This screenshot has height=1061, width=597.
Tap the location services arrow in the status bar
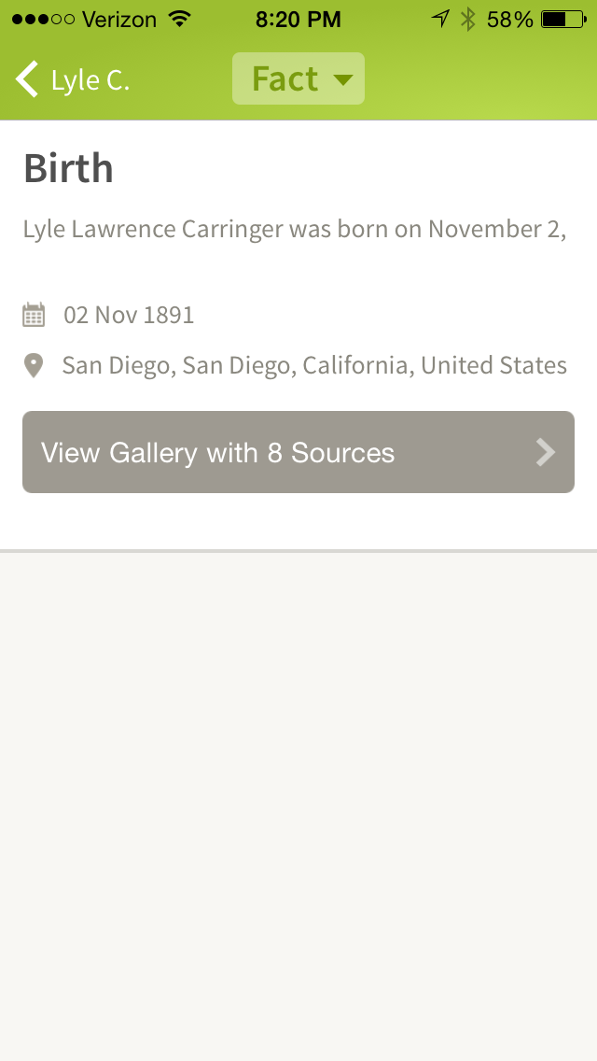coord(439,17)
